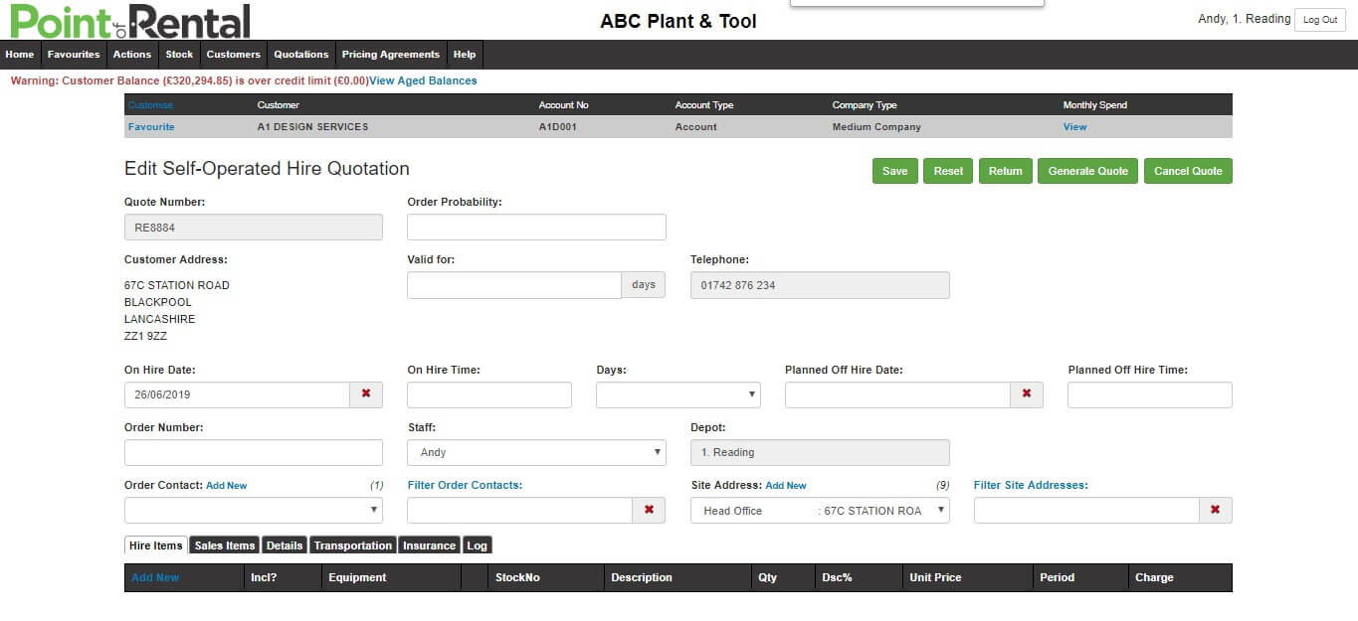Screen dimensions: 1358x621
Task: Click the Filter Order Contacts label link
Action: [x=465, y=485]
